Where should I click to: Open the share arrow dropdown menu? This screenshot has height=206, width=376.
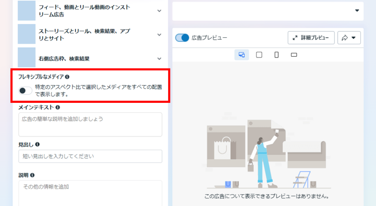pos(349,38)
